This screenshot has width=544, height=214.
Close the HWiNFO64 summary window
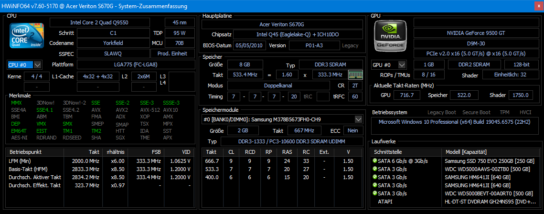pyautogui.click(x=537, y=6)
